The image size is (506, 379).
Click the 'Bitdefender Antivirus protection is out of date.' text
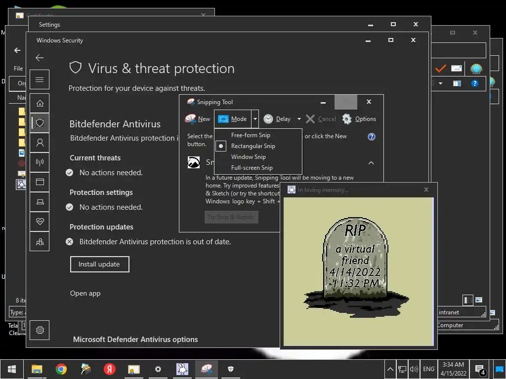coord(155,242)
